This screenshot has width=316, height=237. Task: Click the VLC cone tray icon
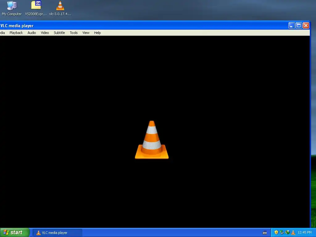[293, 233]
